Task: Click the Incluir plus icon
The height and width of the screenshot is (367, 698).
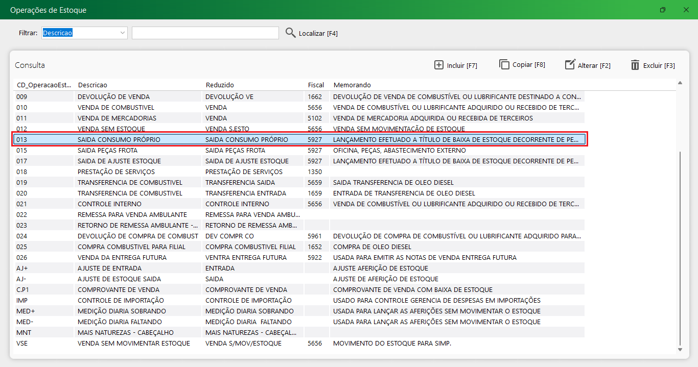Action: [439, 65]
